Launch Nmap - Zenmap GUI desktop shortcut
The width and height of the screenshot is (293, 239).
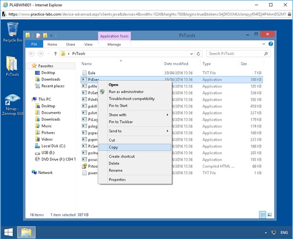(12, 105)
